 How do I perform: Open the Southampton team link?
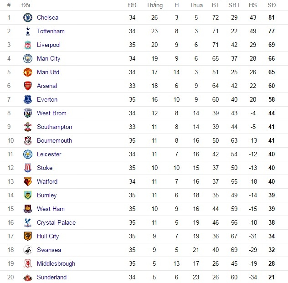point(54,127)
